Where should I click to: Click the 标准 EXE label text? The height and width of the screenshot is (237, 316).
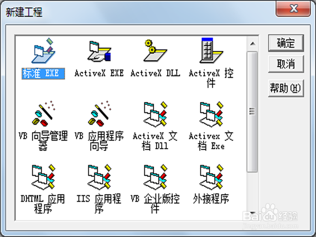pyautogui.click(x=43, y=73)
